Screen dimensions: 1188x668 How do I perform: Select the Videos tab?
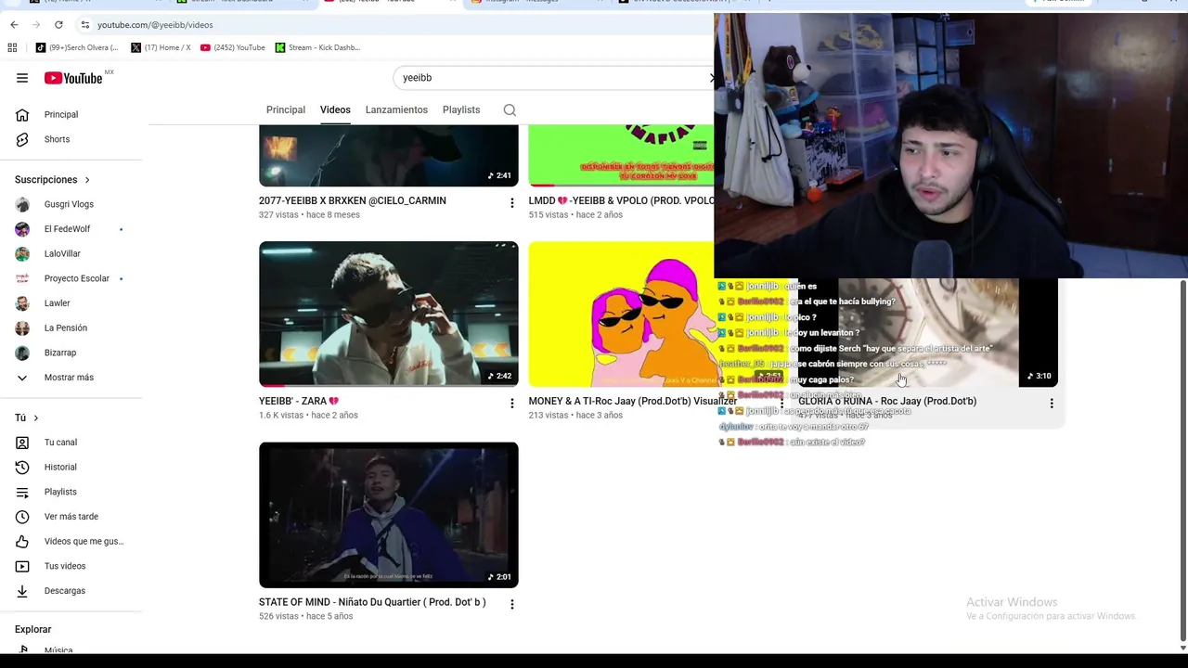pos(335,109)
